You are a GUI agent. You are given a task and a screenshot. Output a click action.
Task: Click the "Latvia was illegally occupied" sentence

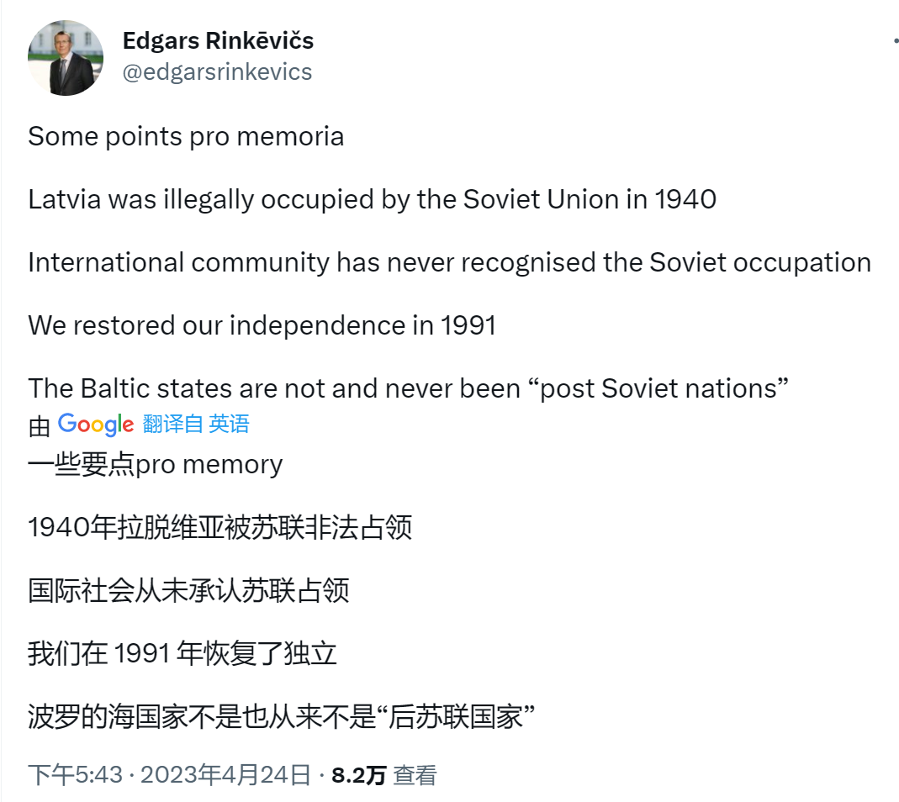click(x=372, y=199)
